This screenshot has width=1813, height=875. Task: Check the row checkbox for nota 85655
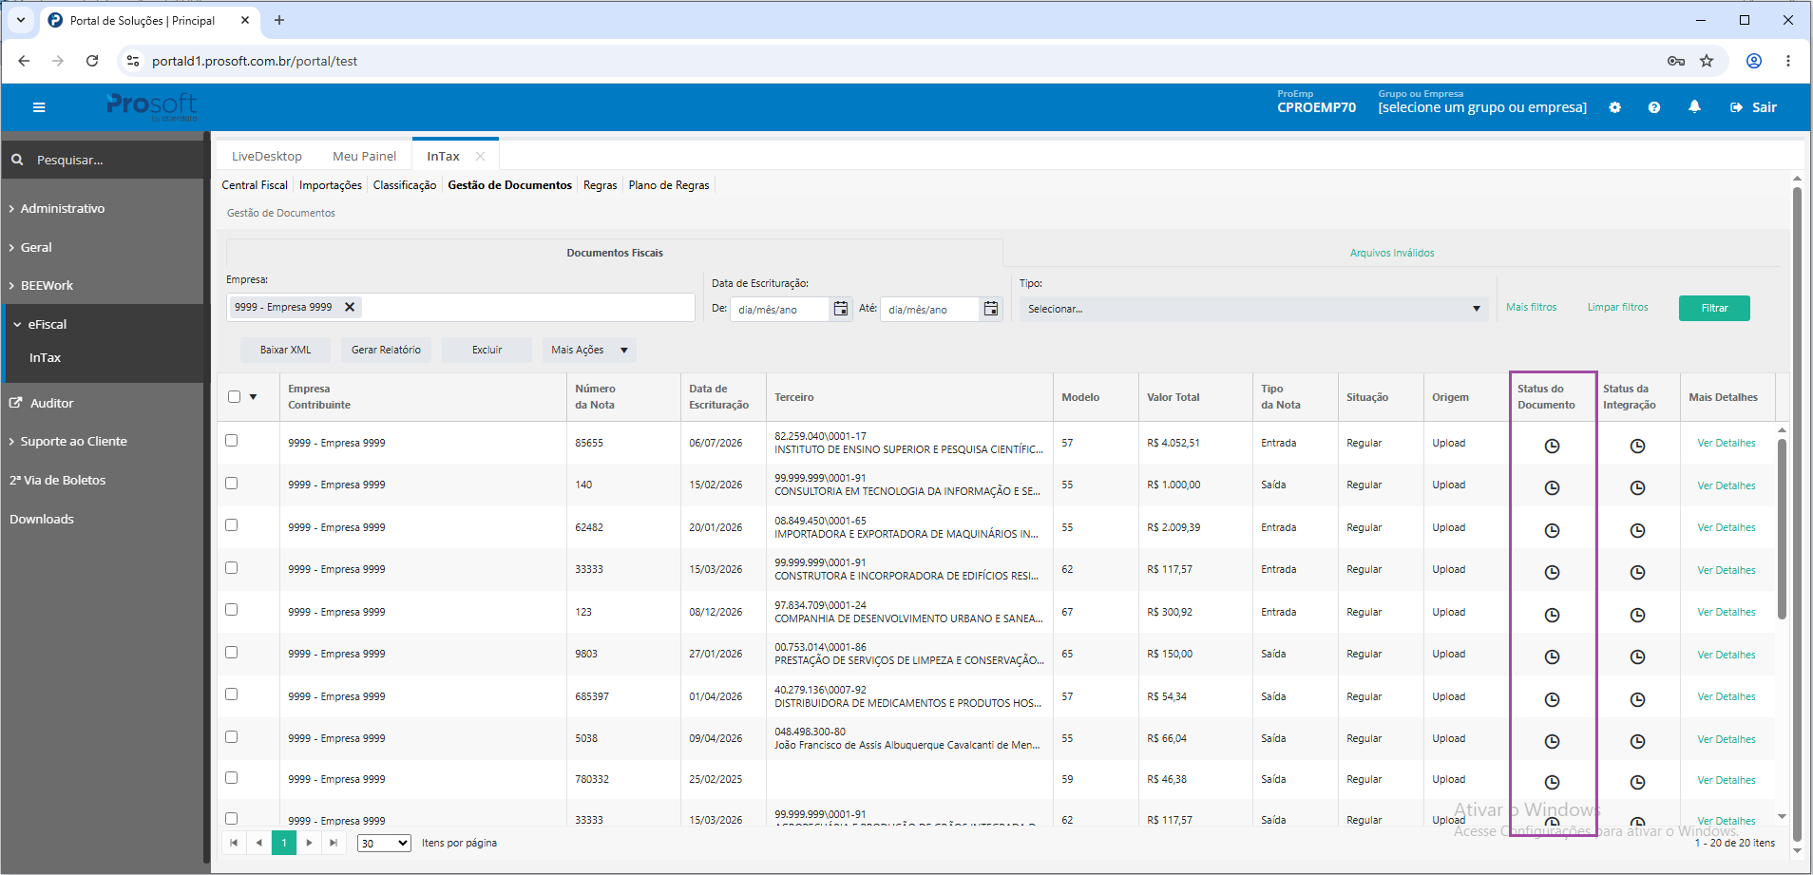(x=231, y=441)
